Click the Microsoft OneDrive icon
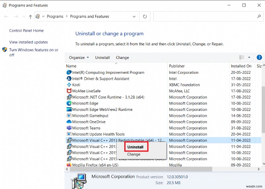This screenshot has width=265, height=189. (69, 122)
